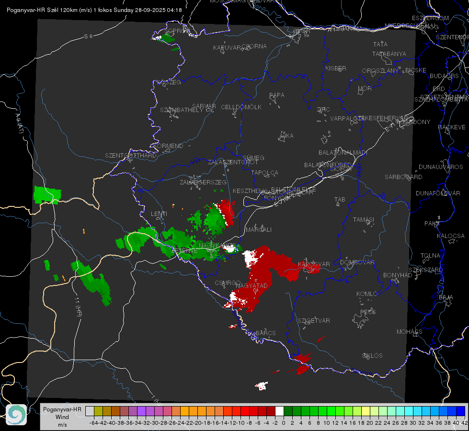This screenshot has width=469, height=431.
Task: Select the TAPOLCA town label
Action: [x=264, y=172]
